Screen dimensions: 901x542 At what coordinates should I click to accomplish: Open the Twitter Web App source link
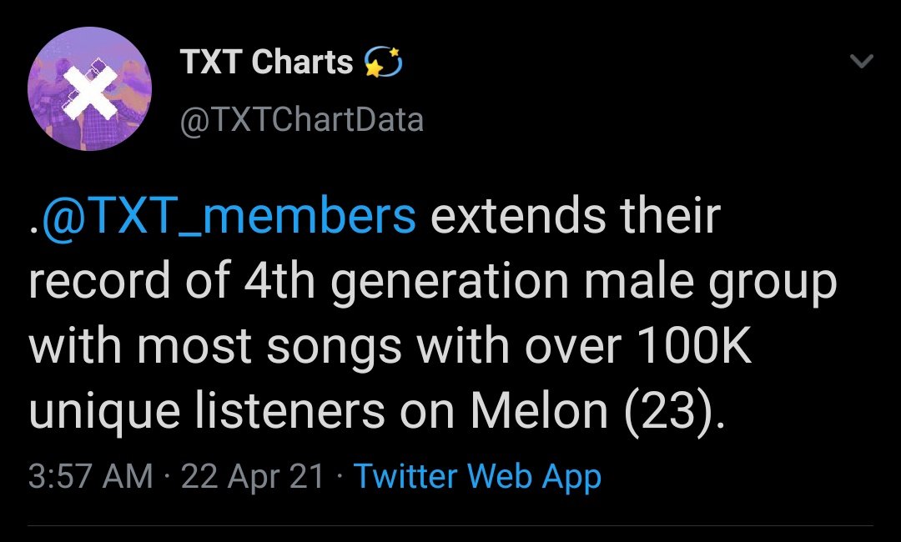click(x=477, y=477)
